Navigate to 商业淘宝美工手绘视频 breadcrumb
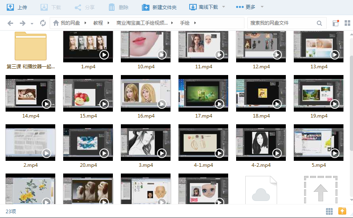 [x=142, y=23]
